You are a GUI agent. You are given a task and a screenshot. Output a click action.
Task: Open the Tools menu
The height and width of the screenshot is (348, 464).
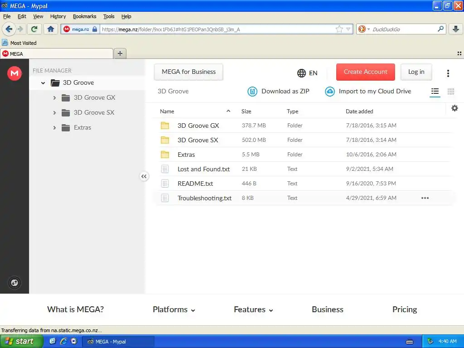point(109,16)
